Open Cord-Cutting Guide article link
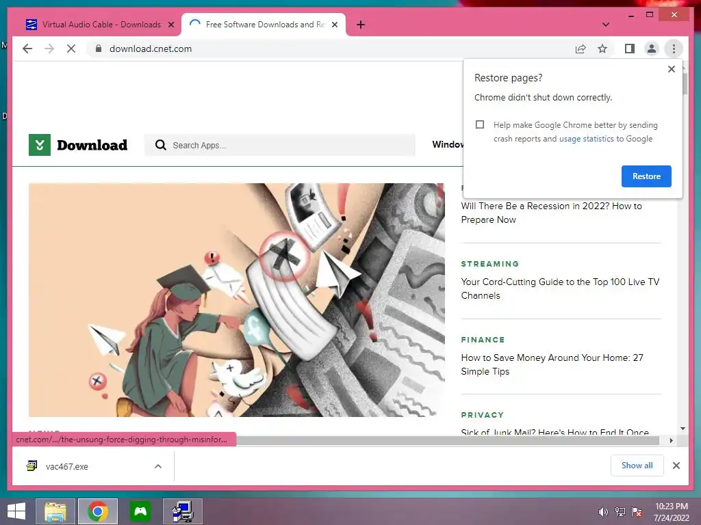This screenshot has height=525, width=701. (x=560, y=288)
